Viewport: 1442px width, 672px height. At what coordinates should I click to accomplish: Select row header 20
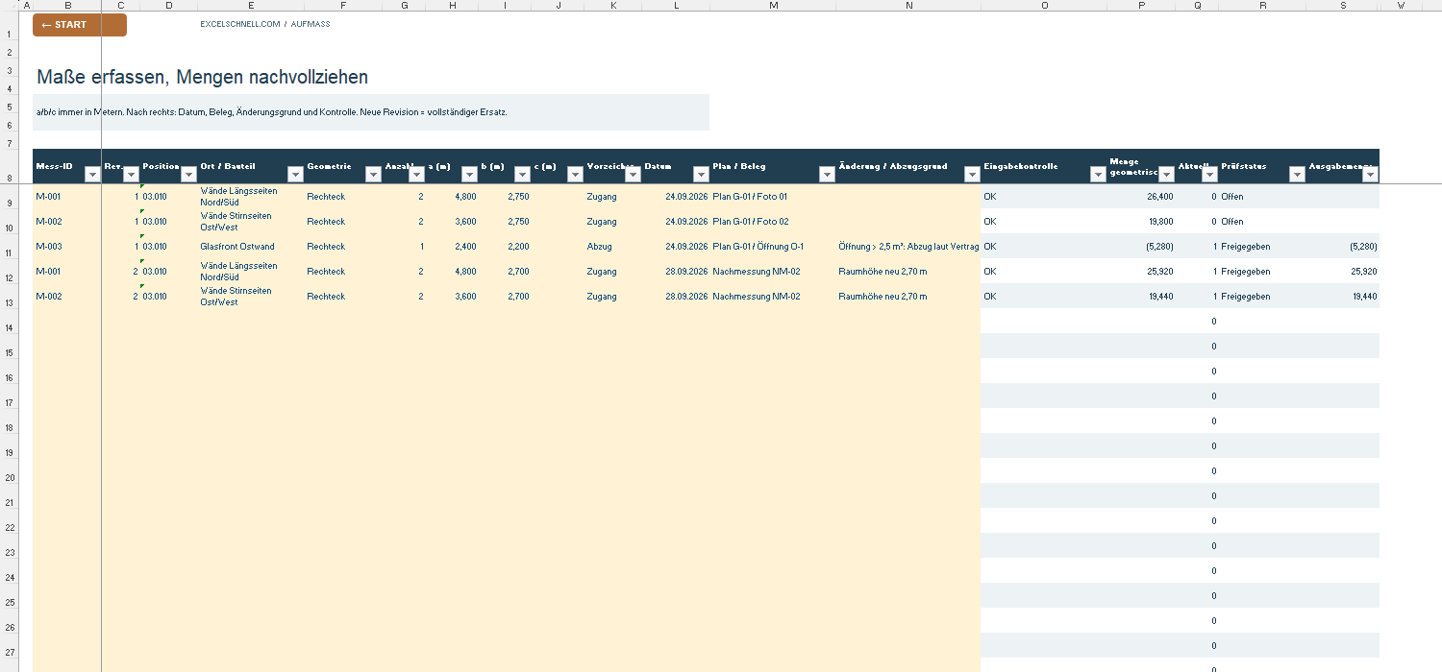9,471
